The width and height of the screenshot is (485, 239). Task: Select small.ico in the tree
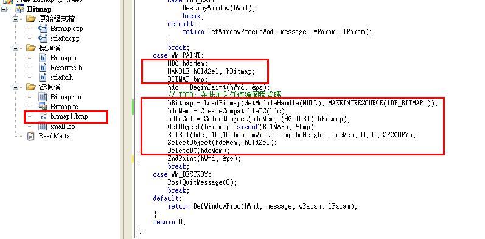(x=63, y=126)
